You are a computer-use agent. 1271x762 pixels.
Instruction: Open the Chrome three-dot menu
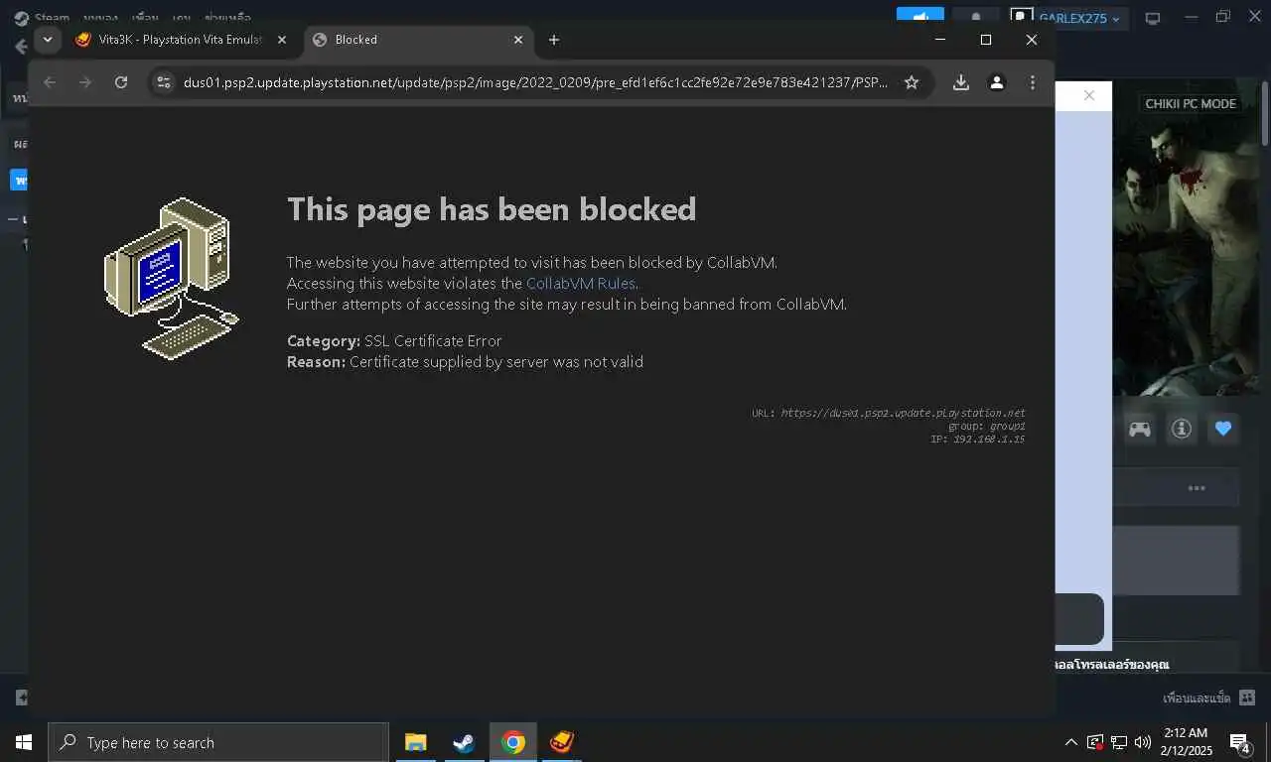click(1033, 82)
